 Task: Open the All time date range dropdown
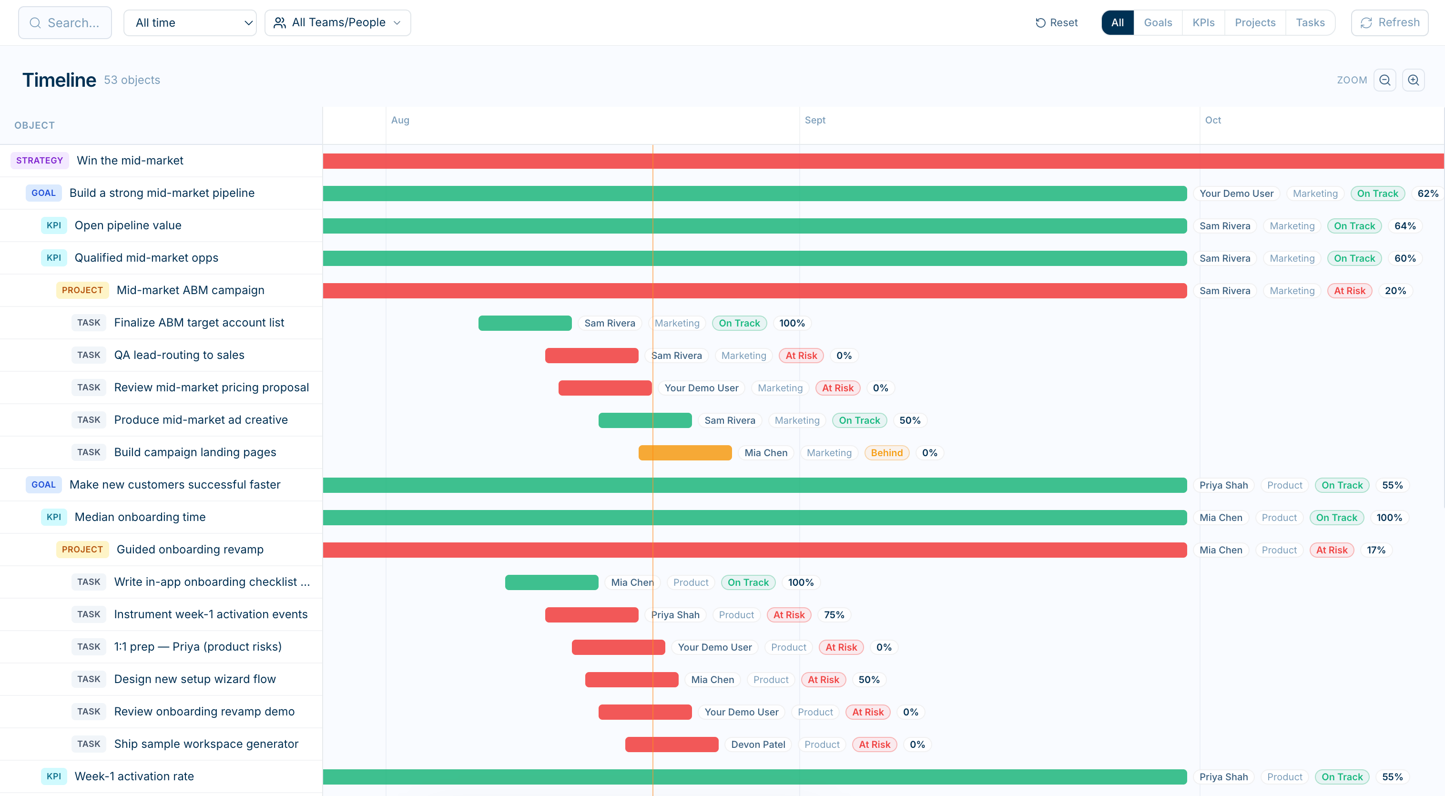[x=190, y=23]
